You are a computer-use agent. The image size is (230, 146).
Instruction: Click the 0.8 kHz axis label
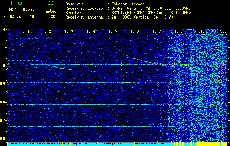[3, 102]
